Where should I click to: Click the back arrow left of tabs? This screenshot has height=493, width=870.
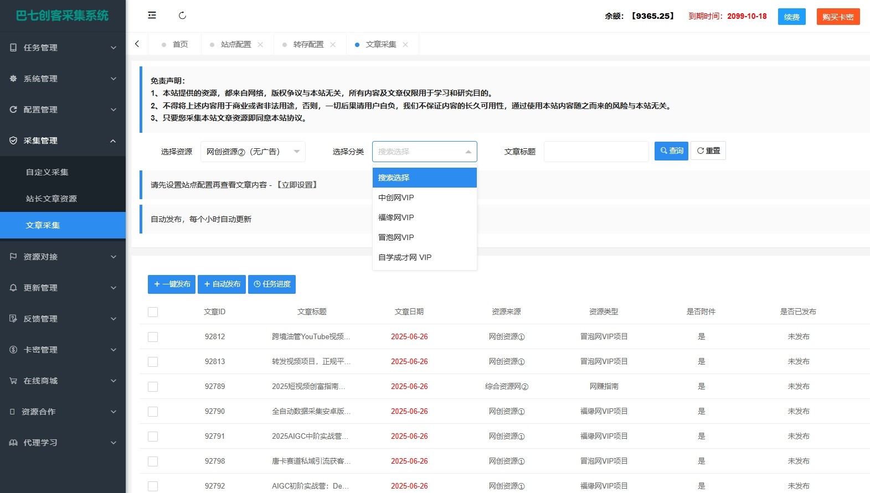point(137,44)
